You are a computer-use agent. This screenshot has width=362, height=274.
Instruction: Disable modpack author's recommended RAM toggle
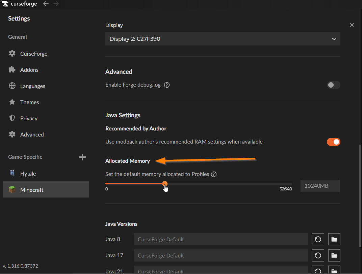(x=333, y=142)
